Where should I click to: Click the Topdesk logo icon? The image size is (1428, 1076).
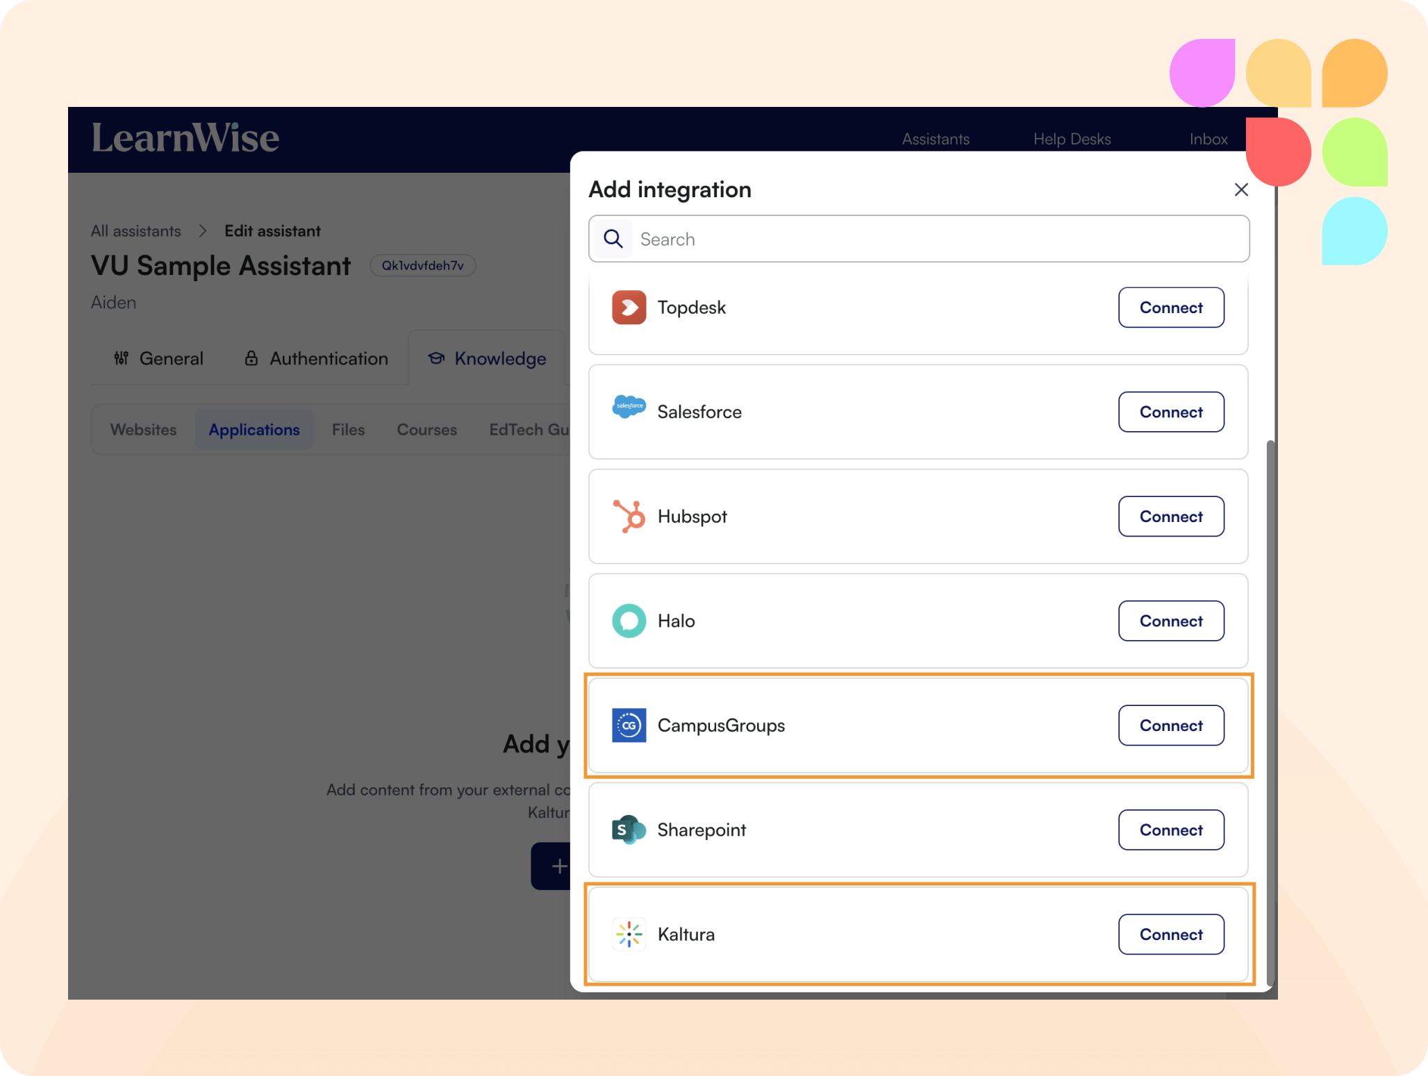629,308
